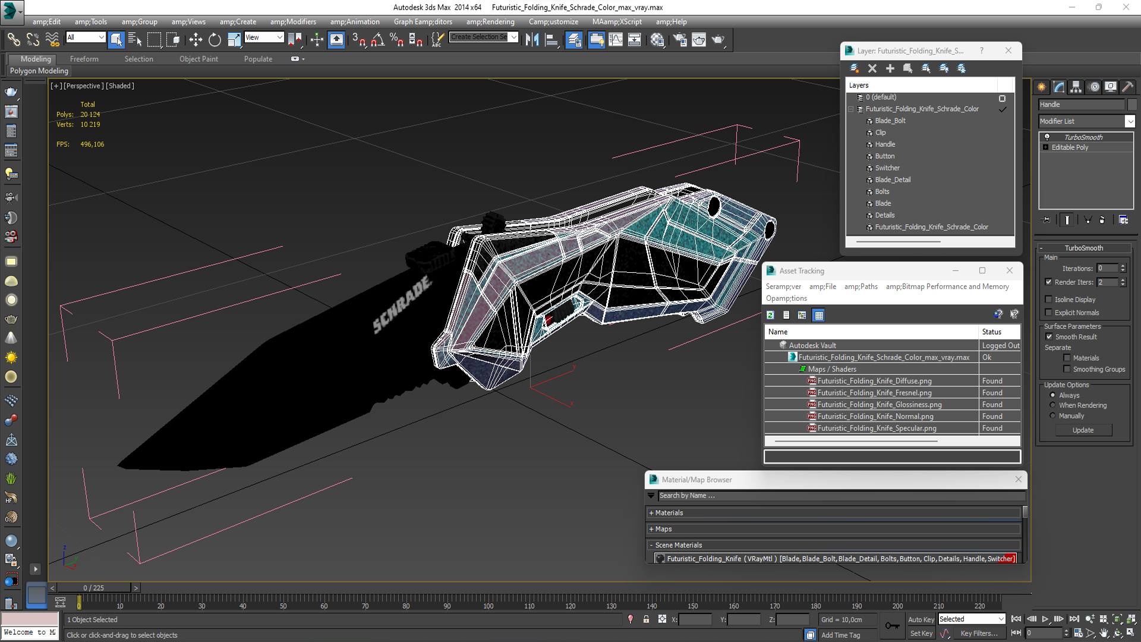The height and width of the screenshot is (642, 1141).
Task: Click Add Selected Objects plus icon in Layer dialog
Action: [890, 68]
